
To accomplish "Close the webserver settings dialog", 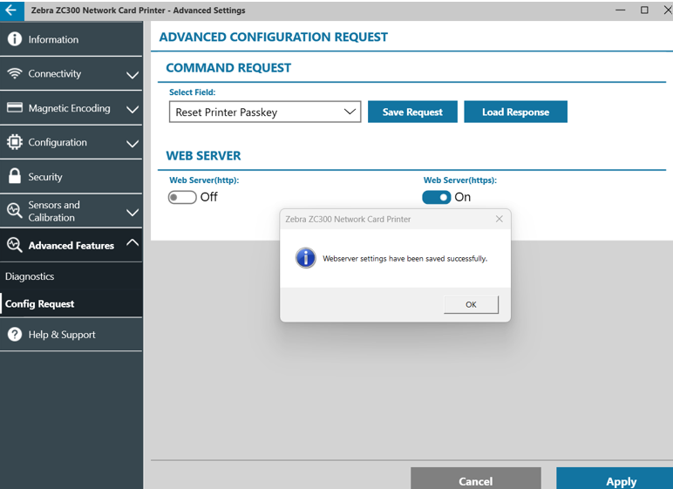I will [x=499, y=219].
